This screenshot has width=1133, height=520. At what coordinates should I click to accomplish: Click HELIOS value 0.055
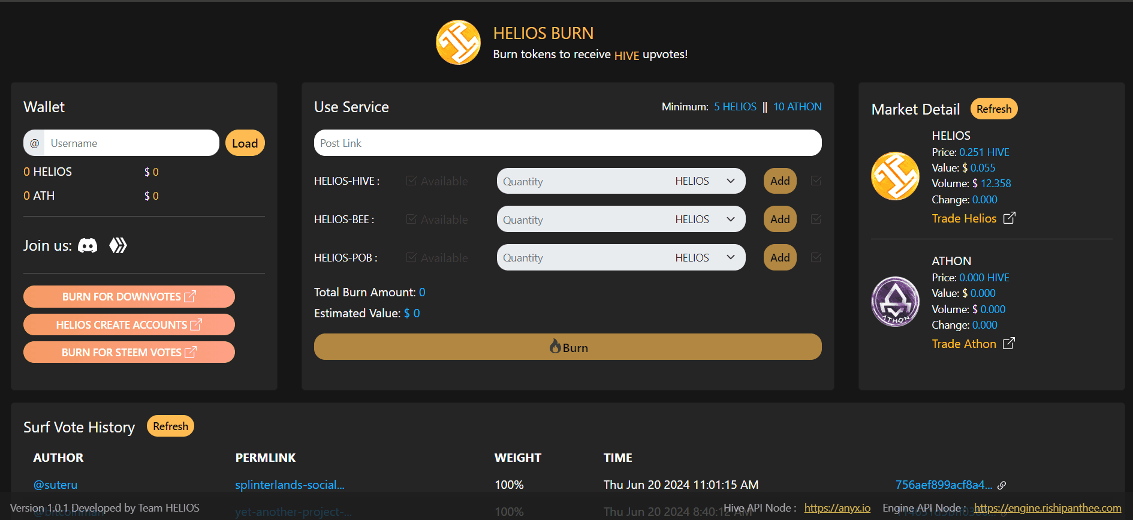(x=983, y=168)
